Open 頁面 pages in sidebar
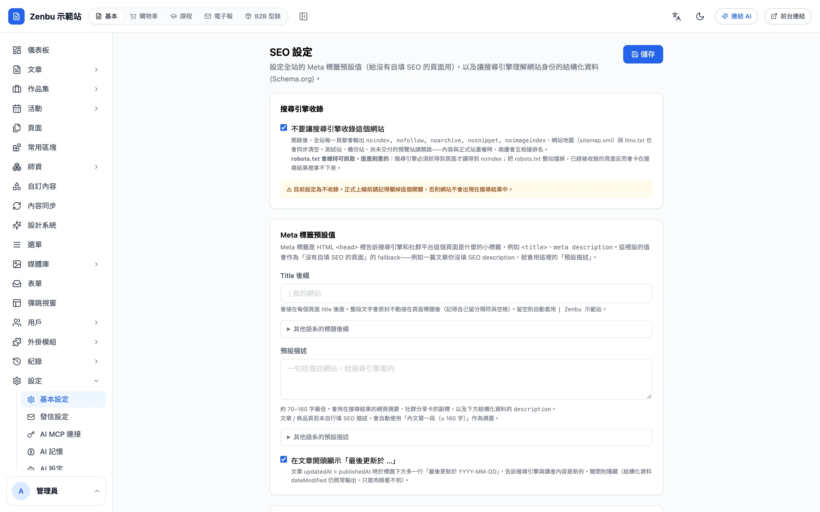 (x=56, y=128)
